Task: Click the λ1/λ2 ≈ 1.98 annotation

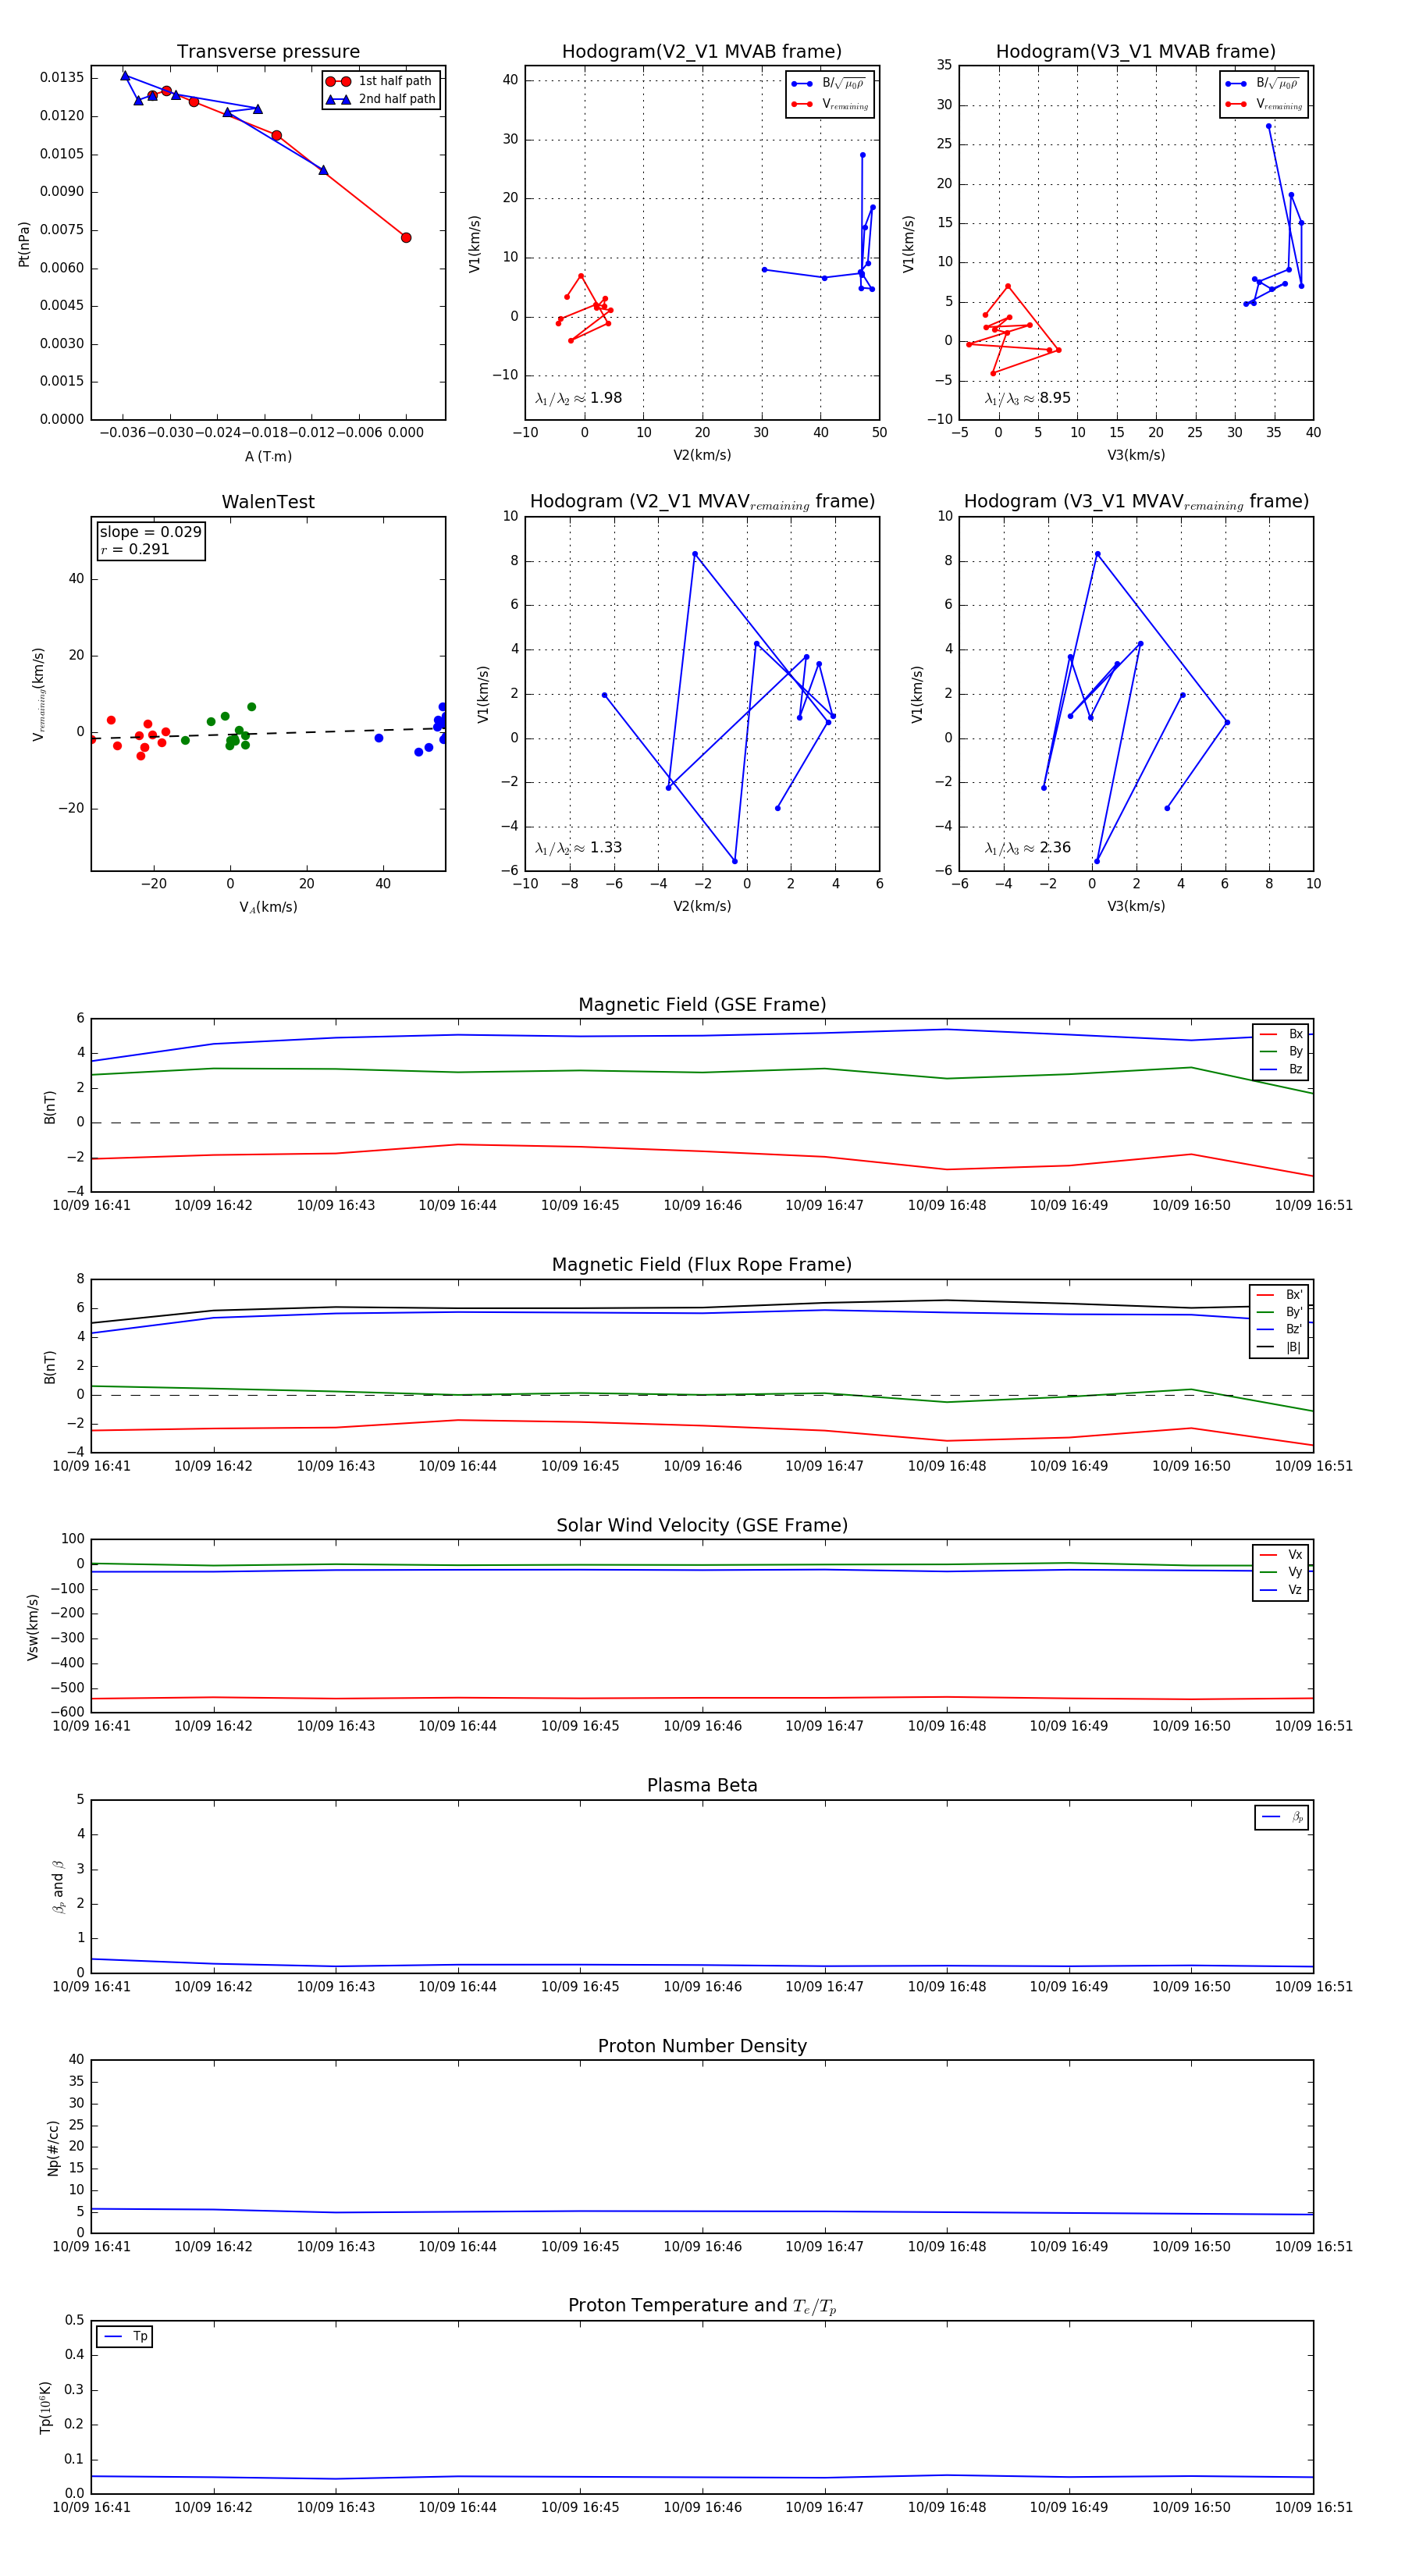Action: pyautogui.click(x=578, y=398)
